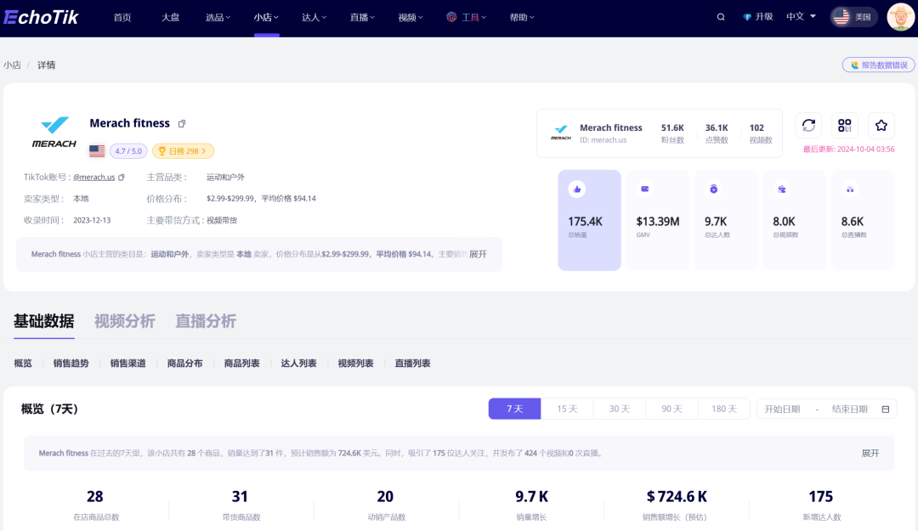Click the 报告数据错误 button

[878, 65]
